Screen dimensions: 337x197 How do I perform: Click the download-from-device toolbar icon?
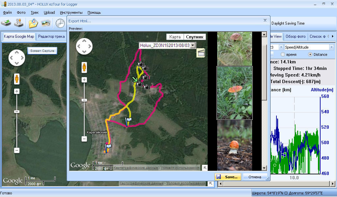(6, 23)
